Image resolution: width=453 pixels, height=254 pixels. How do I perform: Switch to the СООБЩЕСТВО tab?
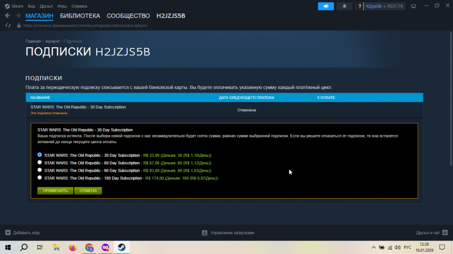(x=128, y=16)
